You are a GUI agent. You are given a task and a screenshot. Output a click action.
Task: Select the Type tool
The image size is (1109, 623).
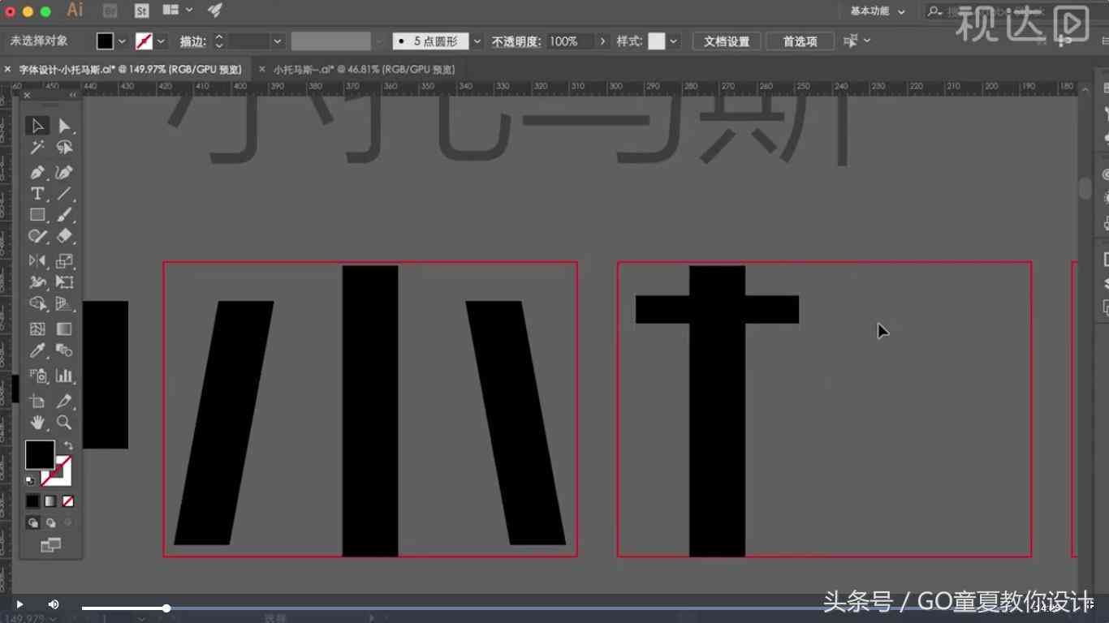pyautogui.click(x=37, y=194)
